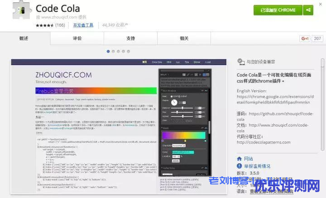The width and height of the screenshot is (326, 198).
Task: Click the device compatibility icon
Action: click(x=240, y=61)
